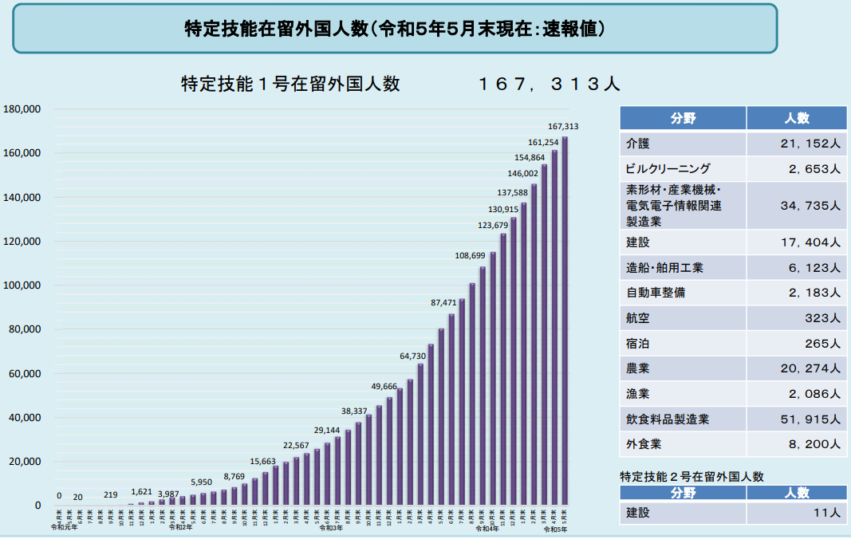Click the 特定技能2号在留外国人数 heading
Viewport: 851px width, 559px height.
coord(691,476)
